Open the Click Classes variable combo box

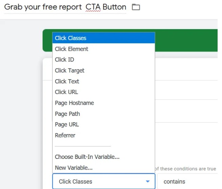click(98, 182)
